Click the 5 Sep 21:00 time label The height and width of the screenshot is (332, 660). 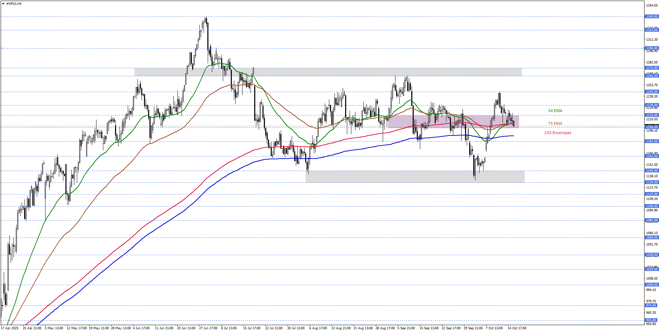(406, 328)
